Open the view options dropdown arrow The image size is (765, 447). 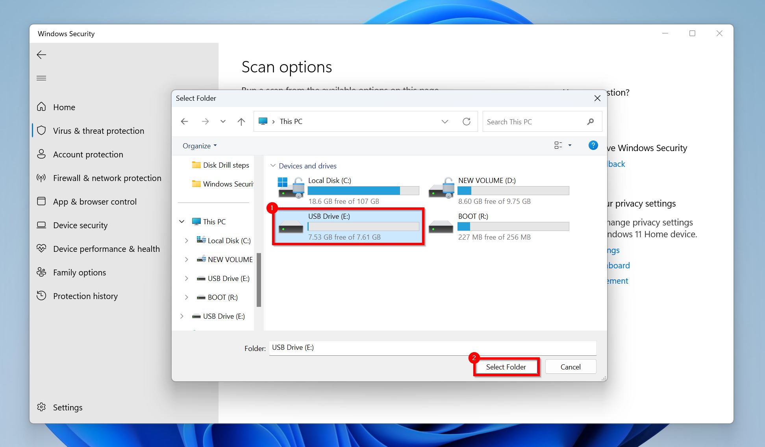[570, 146]
